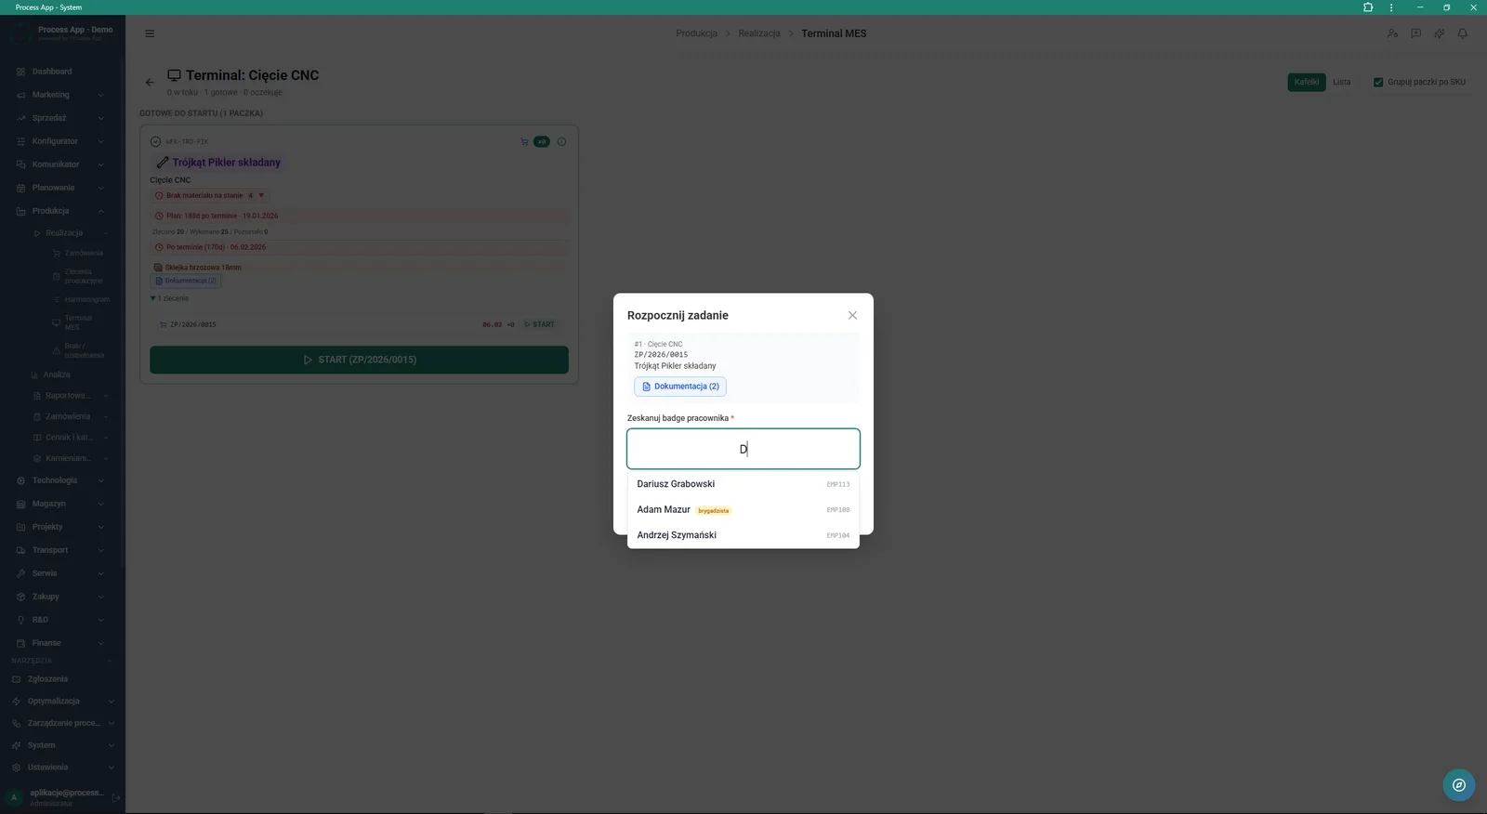This screenshot has width=1487, height=814.
Task: Expand Konfigurator sidebar section
Action: 60,141
